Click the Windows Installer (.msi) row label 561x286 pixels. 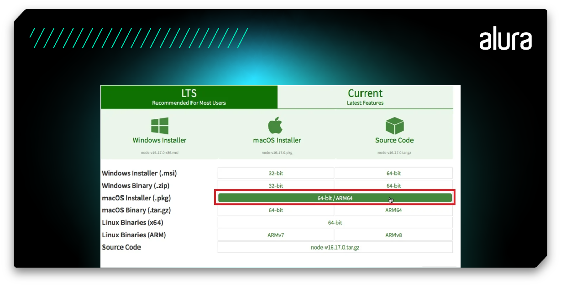coord(139,174)
